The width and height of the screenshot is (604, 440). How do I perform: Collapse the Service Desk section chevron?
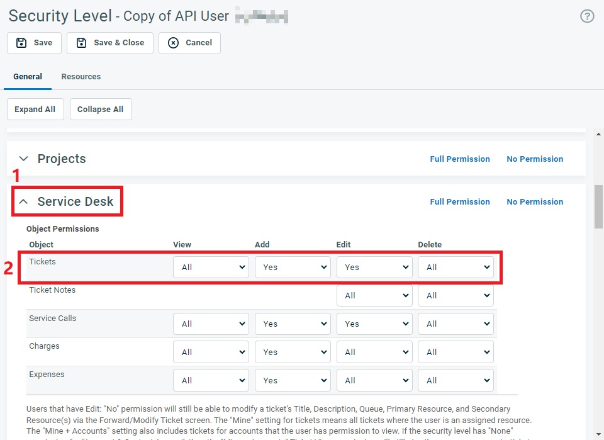[24, 202]
